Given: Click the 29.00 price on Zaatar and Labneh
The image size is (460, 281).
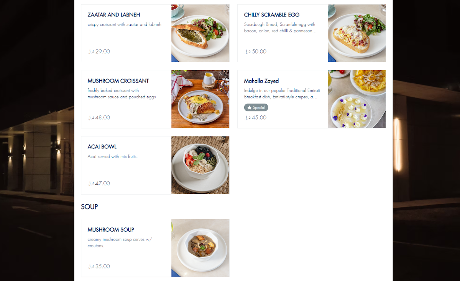Looking at the screenshot, I should coord(99,52).
